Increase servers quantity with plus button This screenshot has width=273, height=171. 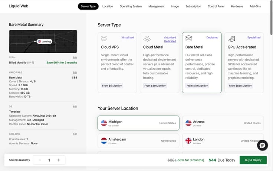(58, 160)
